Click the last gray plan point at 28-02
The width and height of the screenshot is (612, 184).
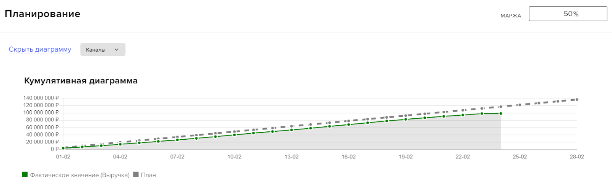pyautogui.click(x=577, y=100)
